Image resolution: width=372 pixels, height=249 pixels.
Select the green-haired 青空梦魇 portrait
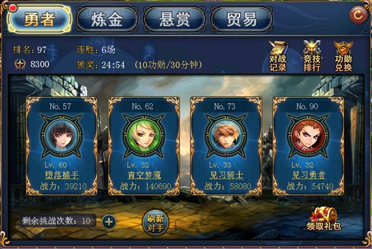pyautogui.click(x=144, y=135)
